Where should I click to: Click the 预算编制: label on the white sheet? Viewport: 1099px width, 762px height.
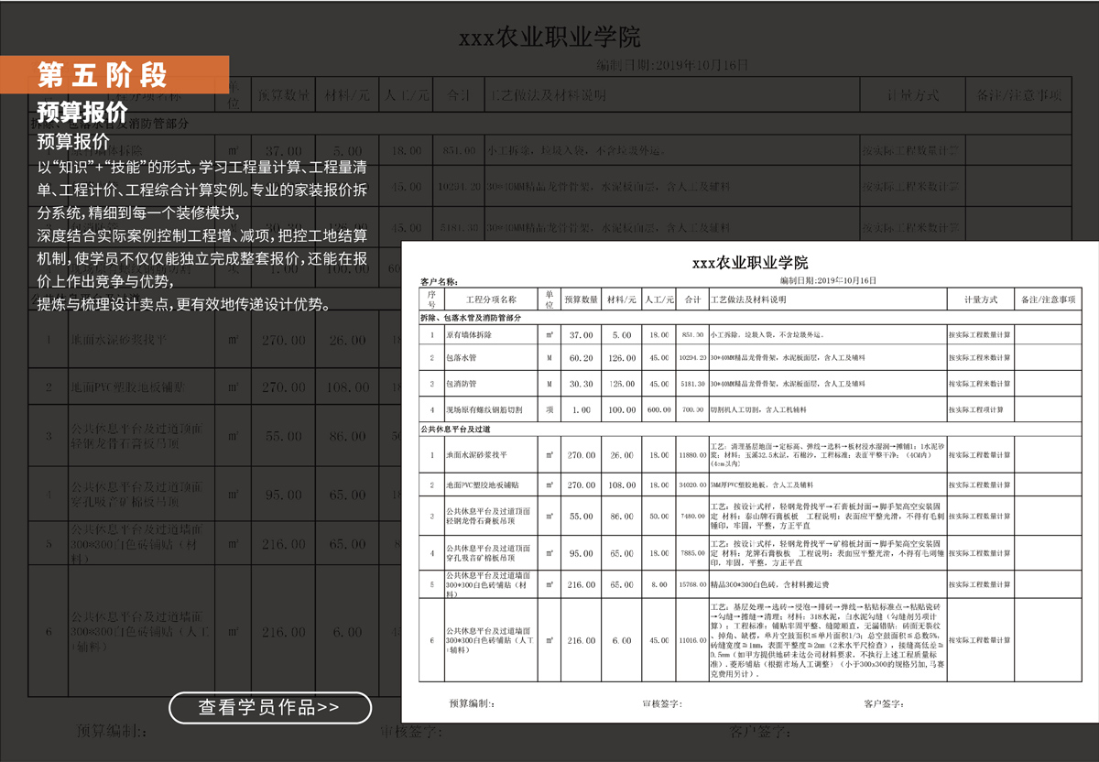point(472,703)
